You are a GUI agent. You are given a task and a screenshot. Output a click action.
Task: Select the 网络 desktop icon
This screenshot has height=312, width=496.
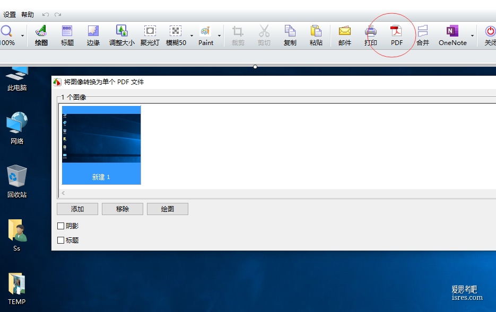(x=17, y=128)
